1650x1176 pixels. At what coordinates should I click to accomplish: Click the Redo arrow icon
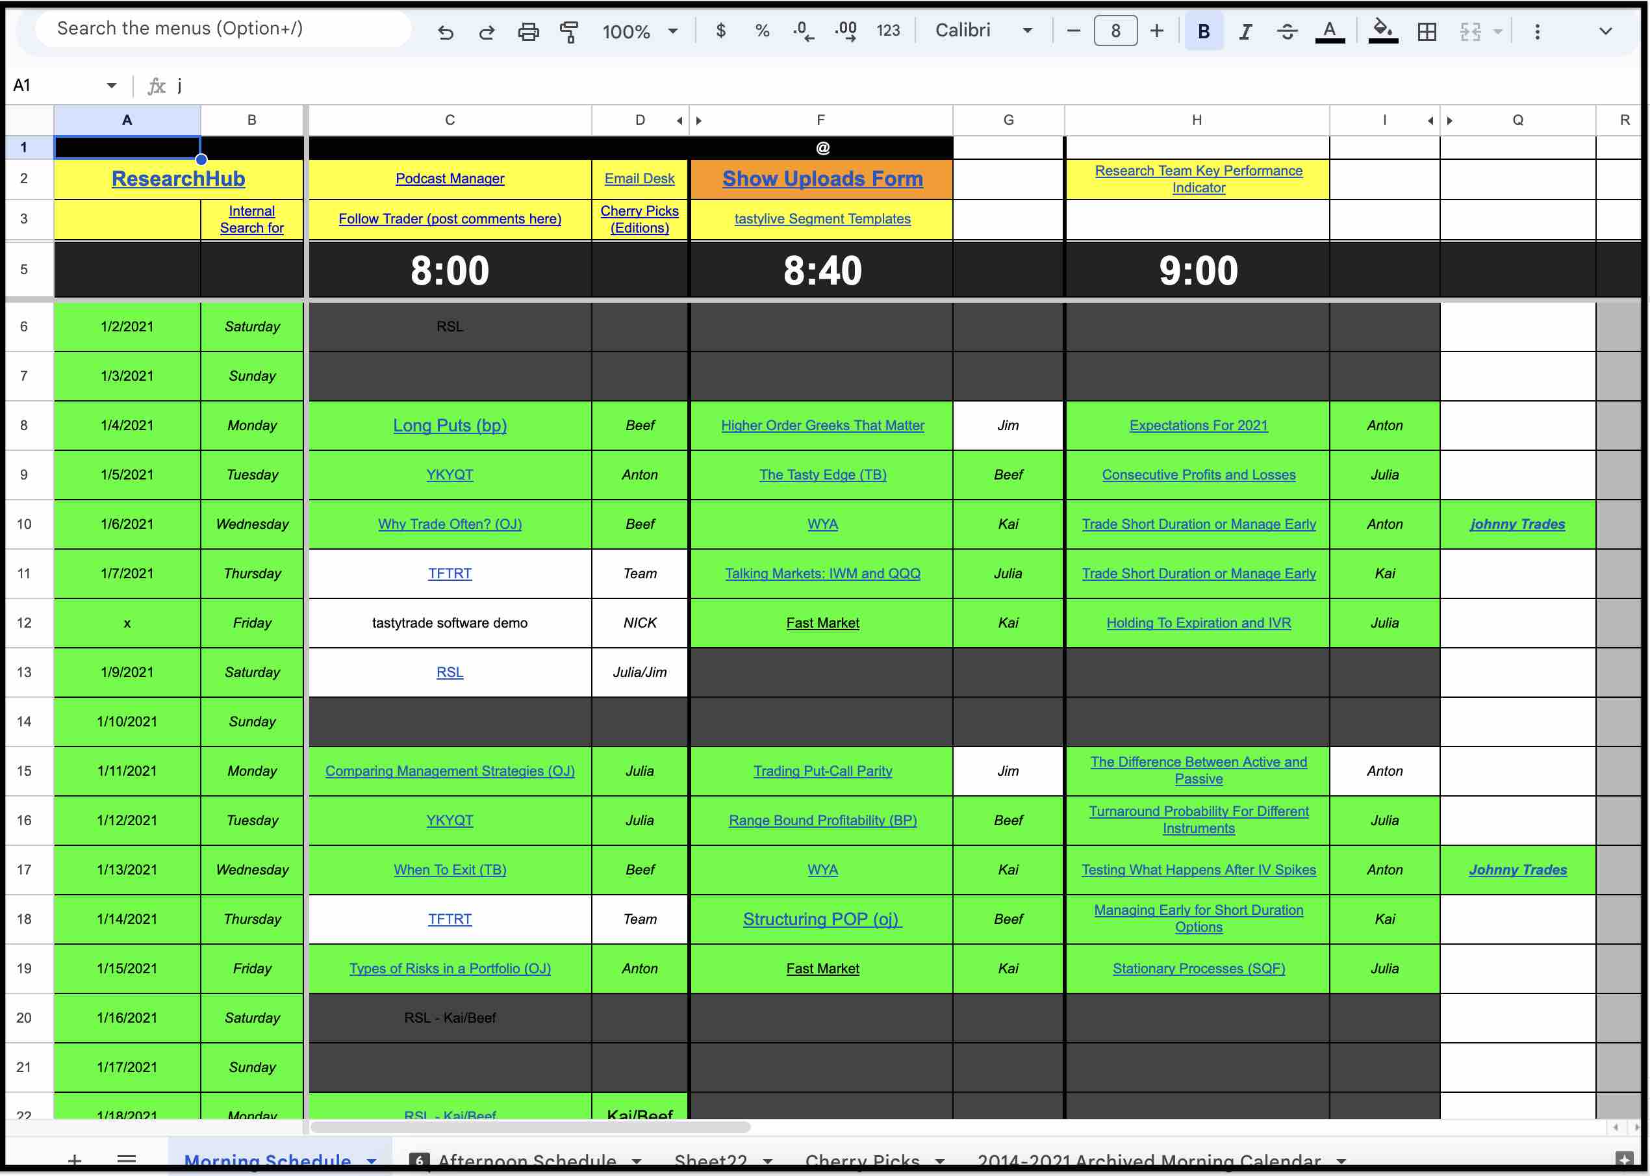pos(487,32)
